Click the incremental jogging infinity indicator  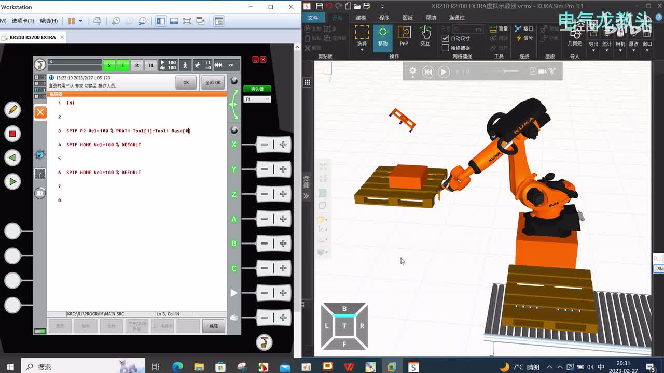[231, 65]
